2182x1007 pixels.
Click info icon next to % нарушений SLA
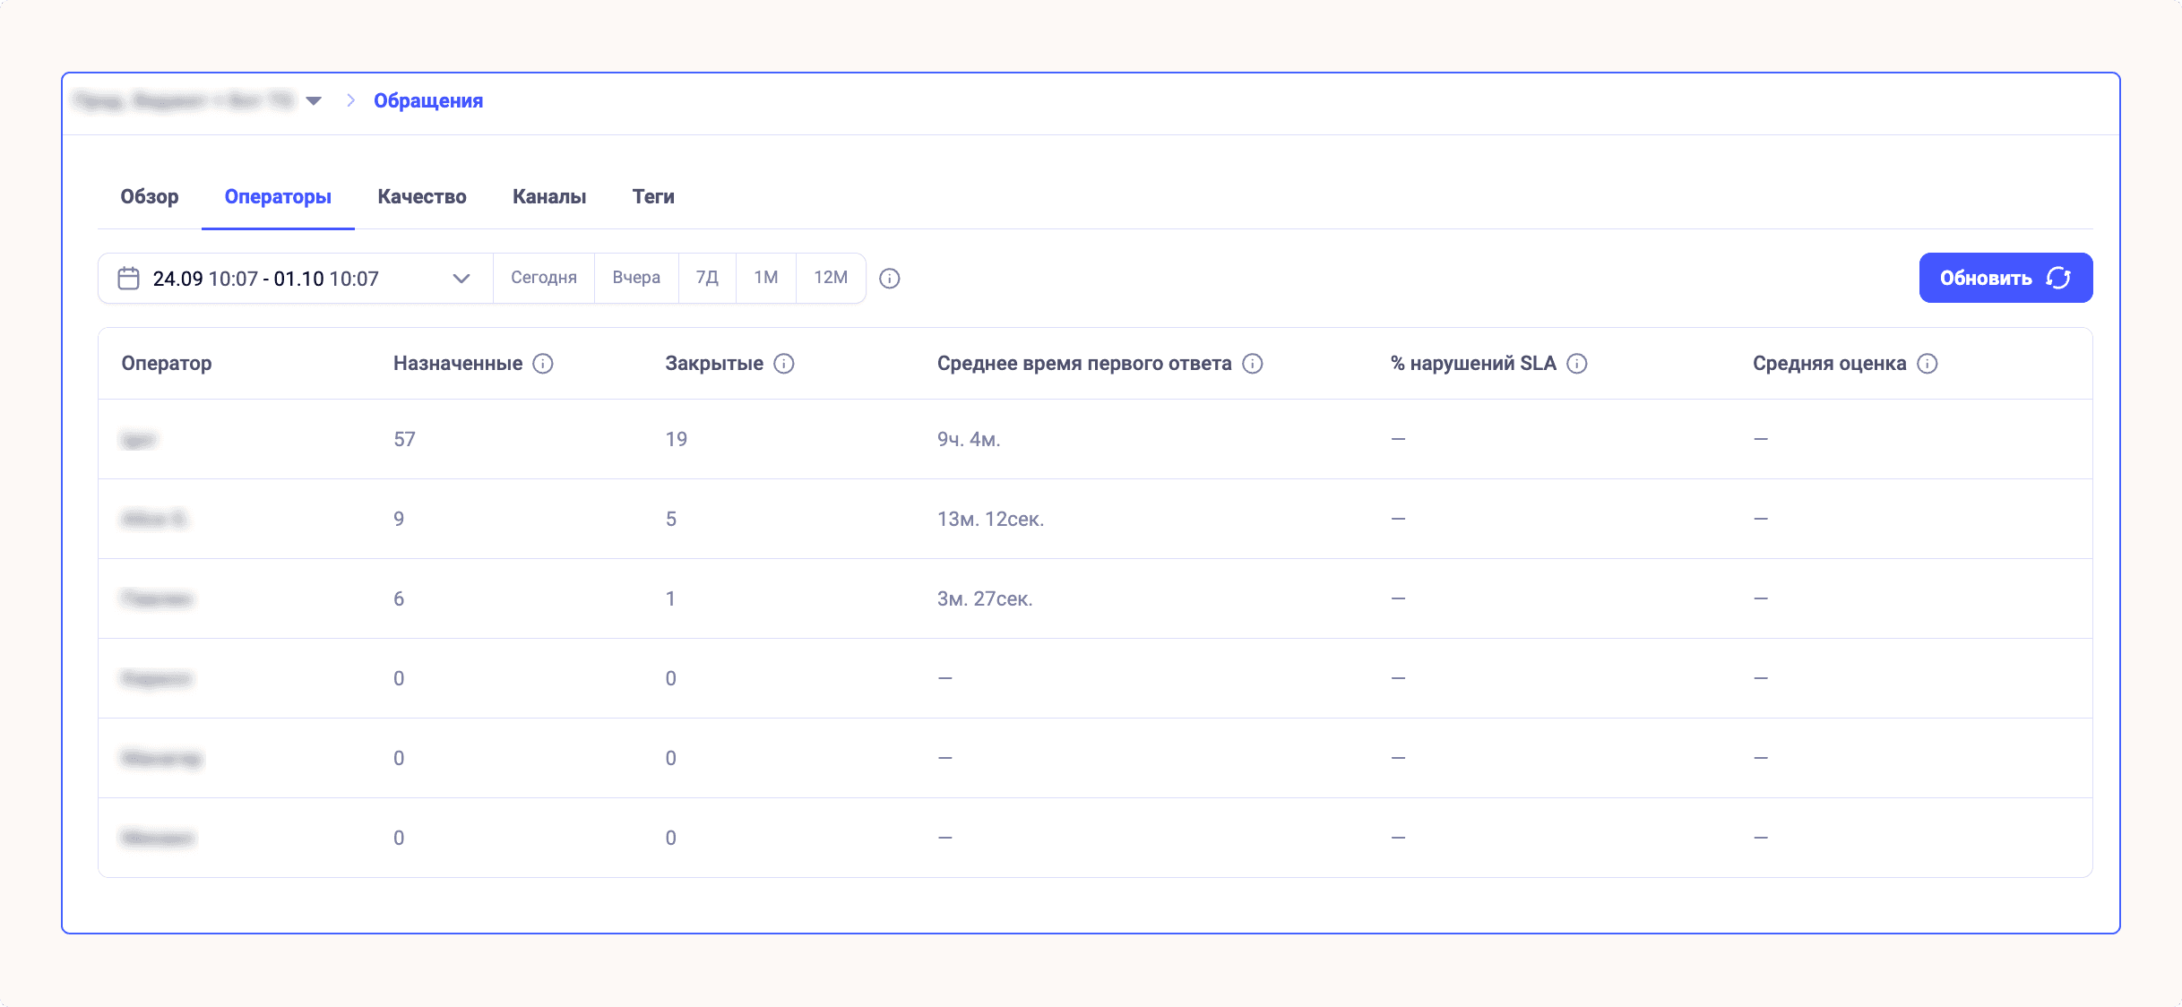[1577, 364]
